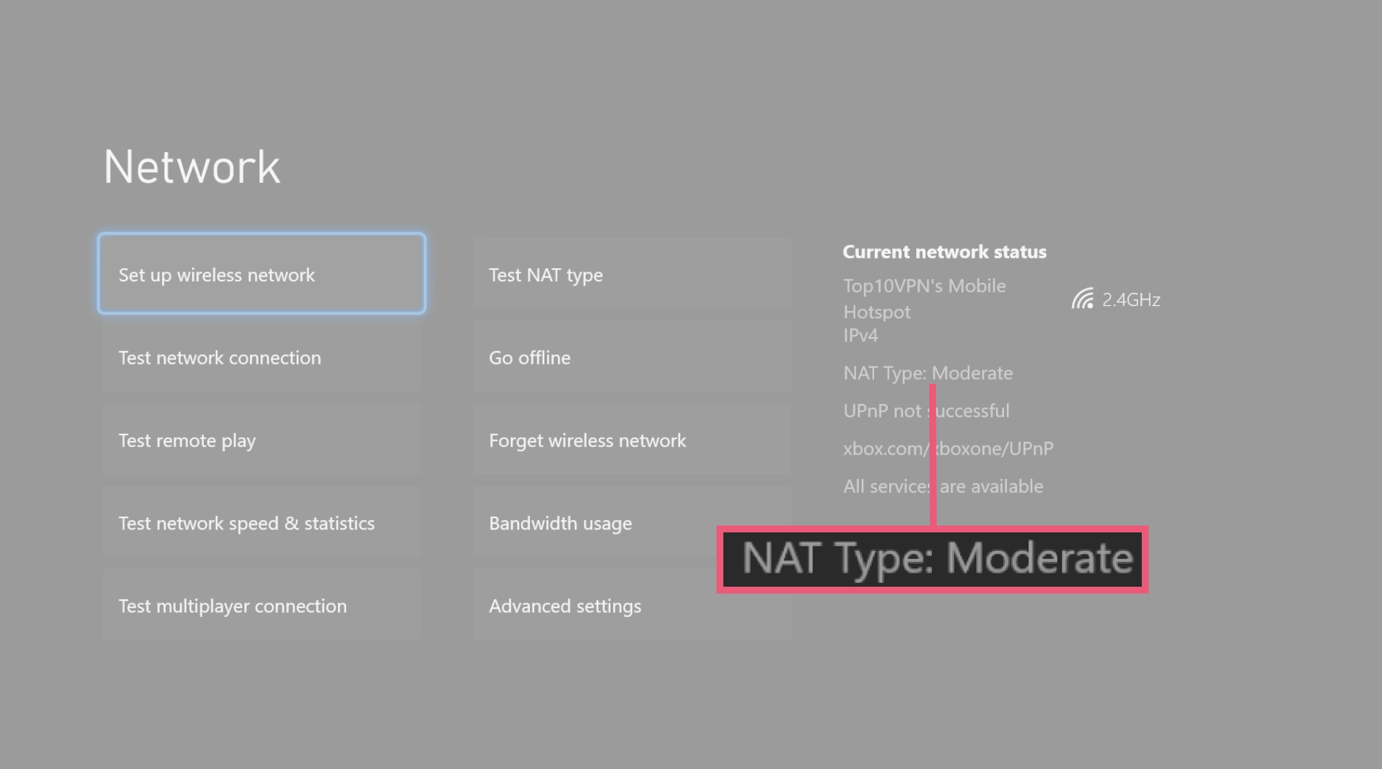1382x769 pixels.
Task: Click NAT Type: Moderate status
Action: point(928,372)
